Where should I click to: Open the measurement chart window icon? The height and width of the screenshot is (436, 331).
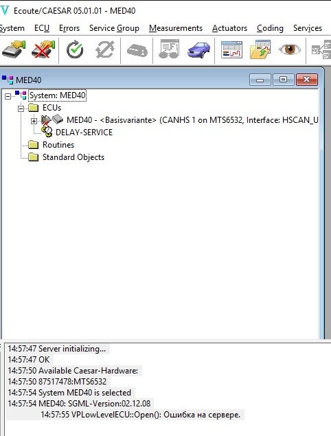click(231, 50)
